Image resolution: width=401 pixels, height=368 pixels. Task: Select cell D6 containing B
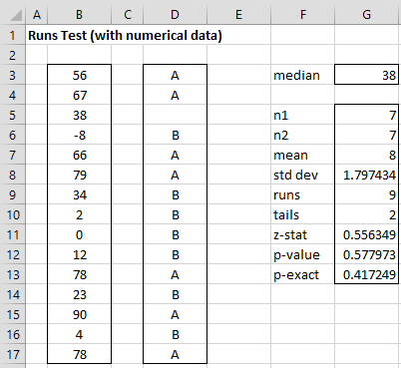tap(176, 135)
